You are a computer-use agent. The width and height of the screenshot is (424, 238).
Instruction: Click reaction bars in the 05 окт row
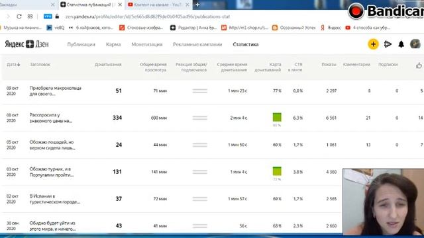click(x=200, y=145)
